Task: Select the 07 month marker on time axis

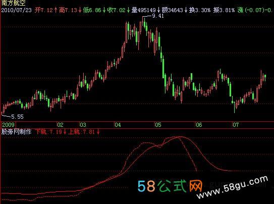Action: click(236, 125)
